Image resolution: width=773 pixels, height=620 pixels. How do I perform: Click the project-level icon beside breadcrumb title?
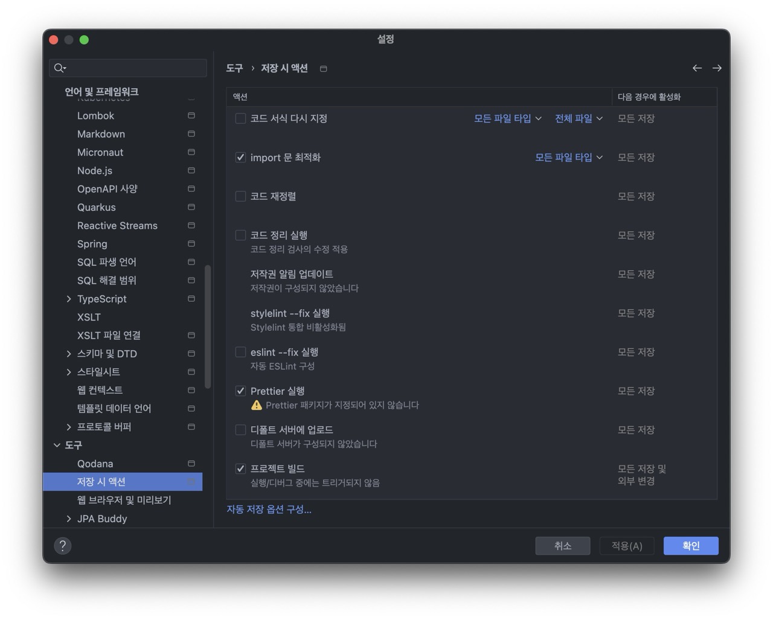click(324, 69)
